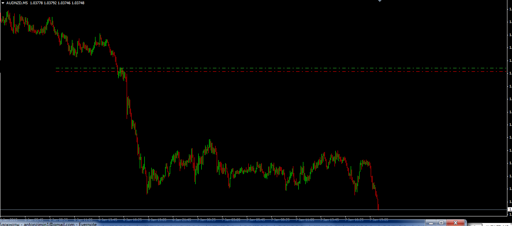The height and width of the screenshot is (226, 512).
Task: Select the gray dash-dot horizontal line
Action: 281,68
